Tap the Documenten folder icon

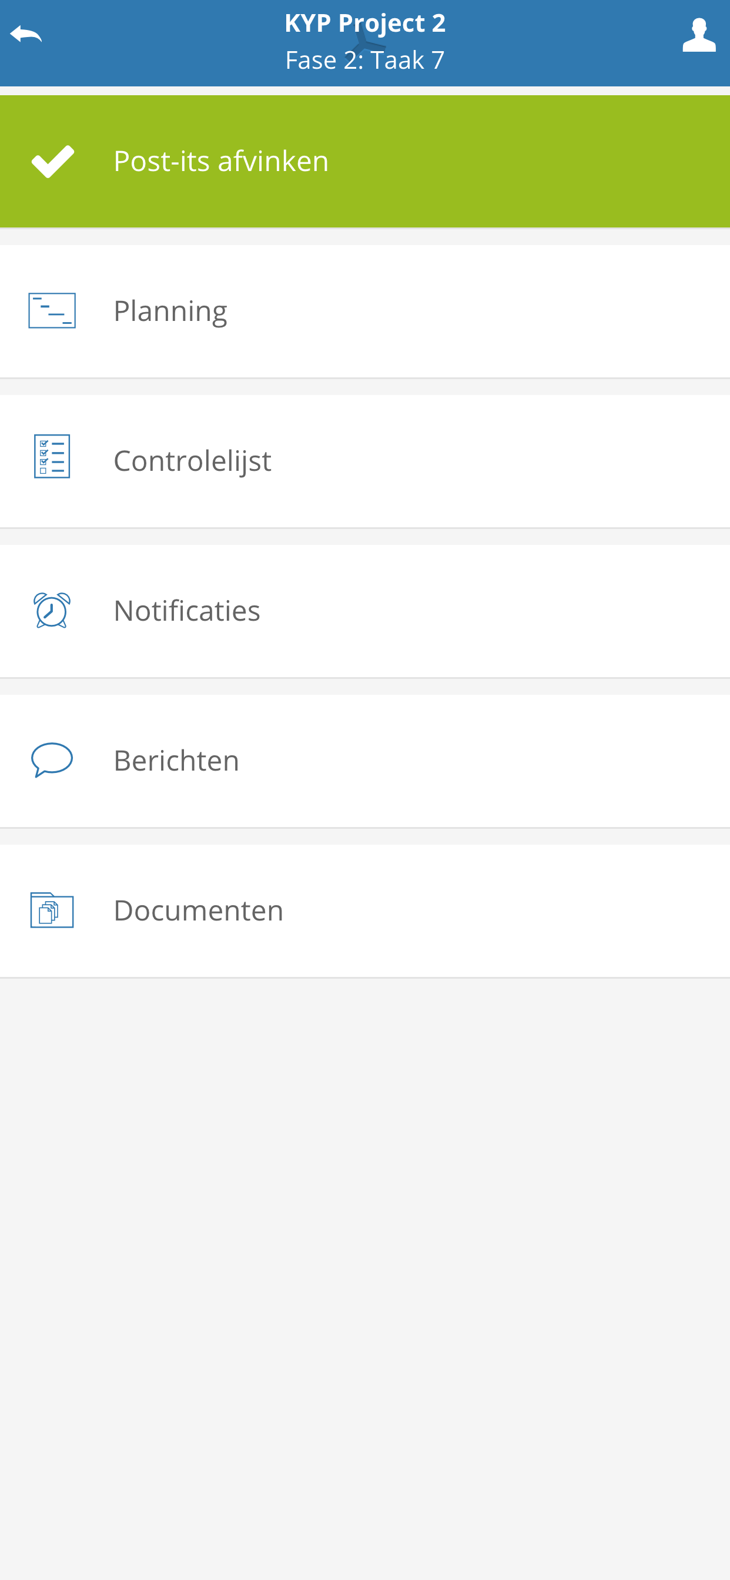point(52,909)
